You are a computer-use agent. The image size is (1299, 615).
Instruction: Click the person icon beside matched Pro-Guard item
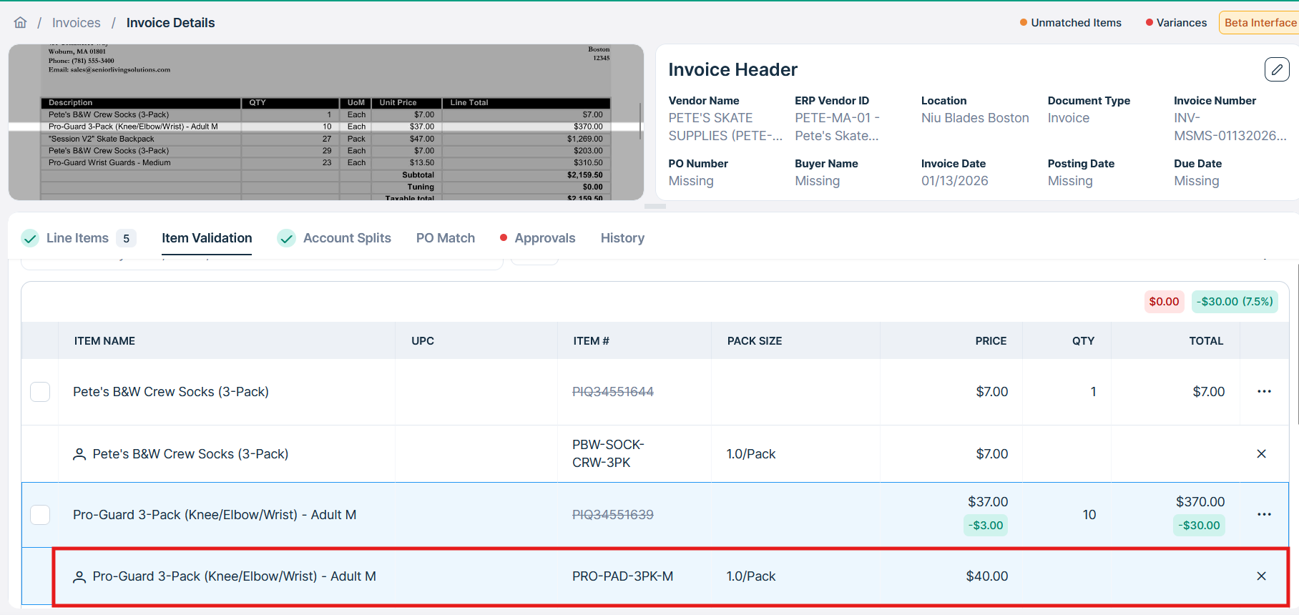pos(79,576)
